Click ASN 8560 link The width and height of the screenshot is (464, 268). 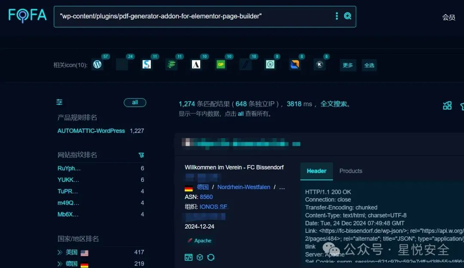[206, 197]
